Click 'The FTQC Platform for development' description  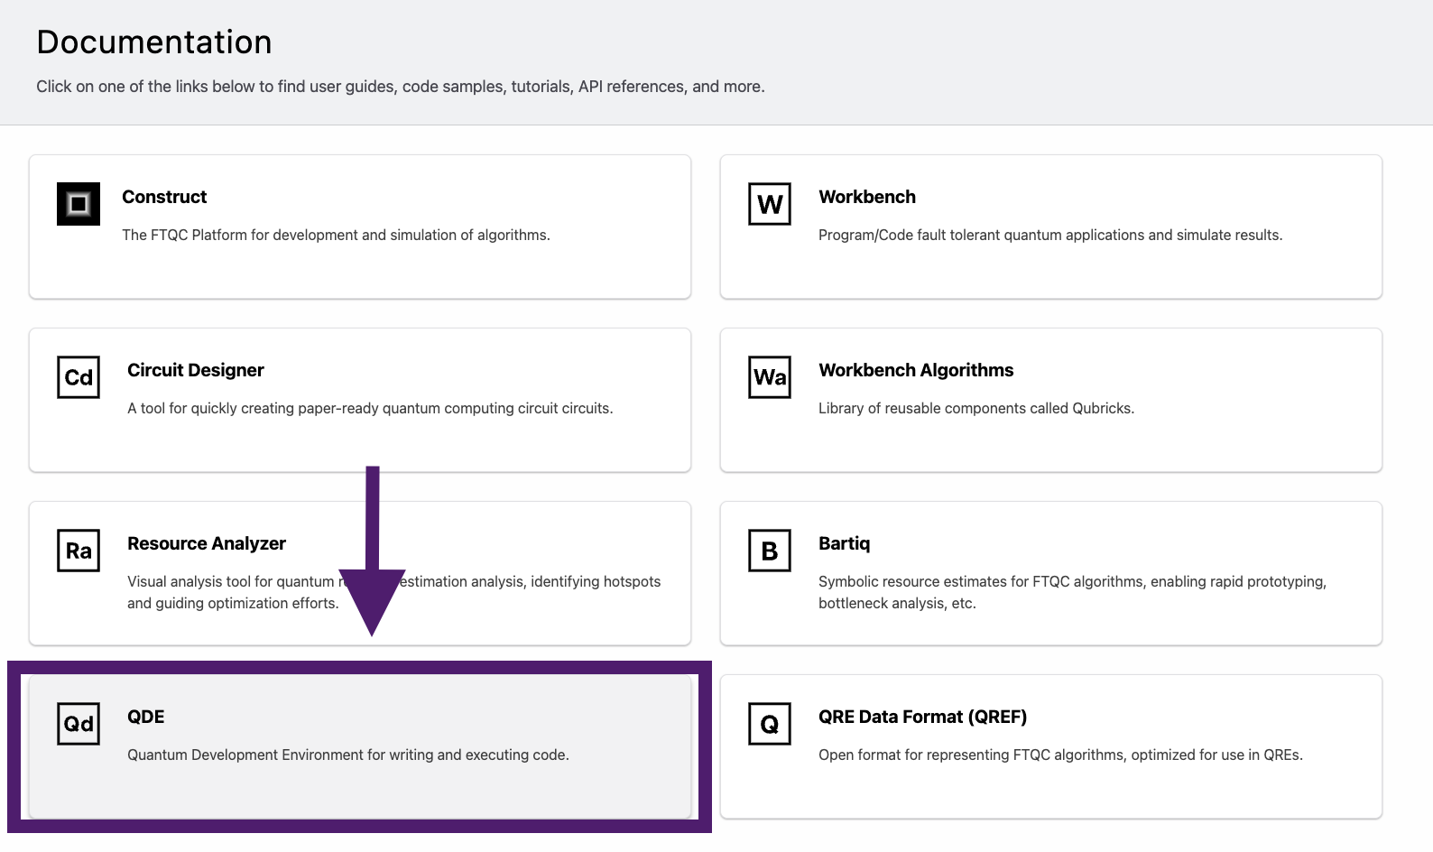point(336,235)
